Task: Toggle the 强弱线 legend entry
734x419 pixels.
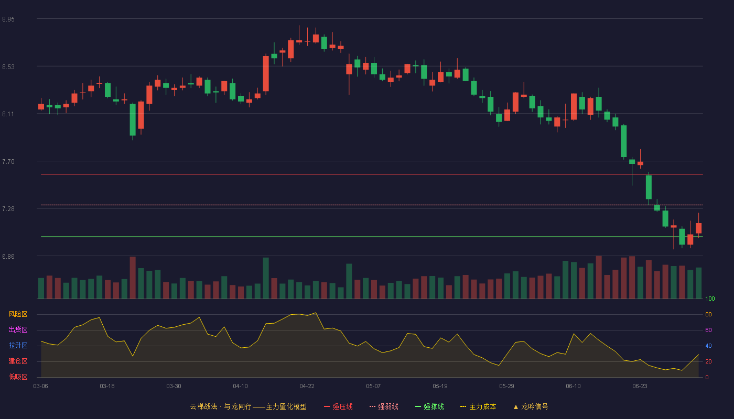Action: pos(384,406)
